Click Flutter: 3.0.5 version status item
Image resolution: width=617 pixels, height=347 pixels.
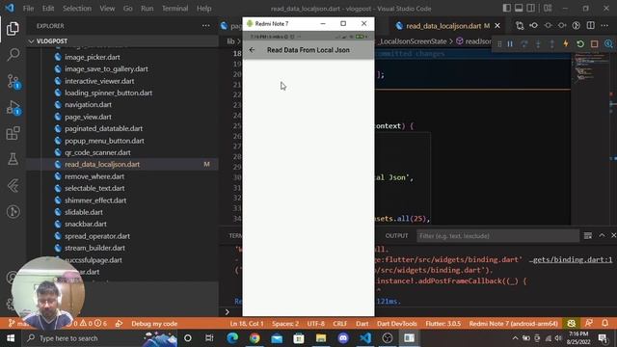[443, 324]
